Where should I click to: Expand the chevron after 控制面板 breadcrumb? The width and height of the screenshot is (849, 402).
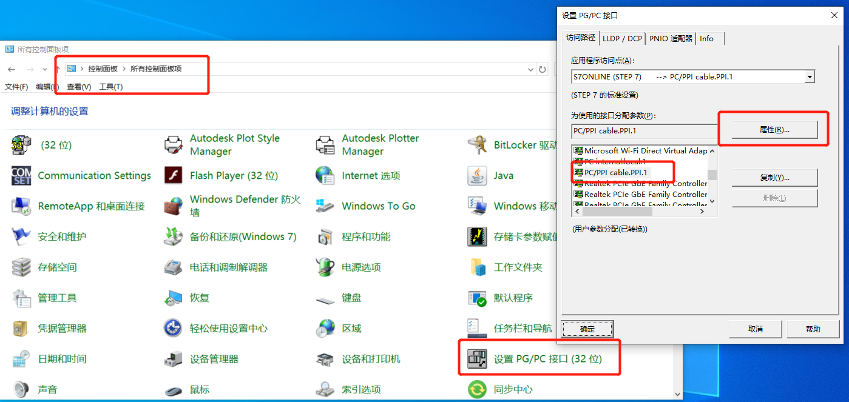[x=124, y=69]
